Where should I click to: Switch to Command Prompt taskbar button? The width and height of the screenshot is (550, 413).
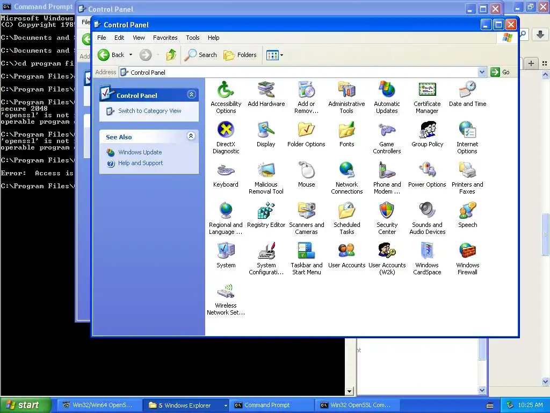[271, 405]
